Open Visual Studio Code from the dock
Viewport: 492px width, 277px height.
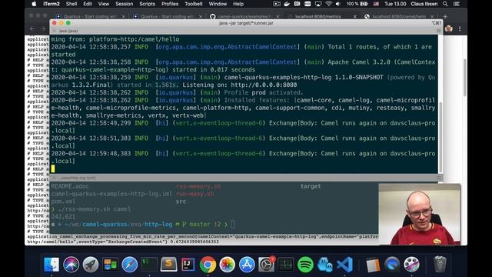point(344,265)
